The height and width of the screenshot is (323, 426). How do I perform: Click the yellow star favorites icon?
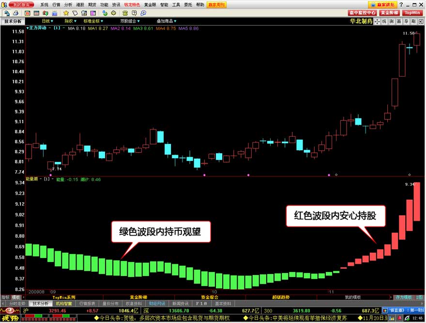tap(66, 13)
